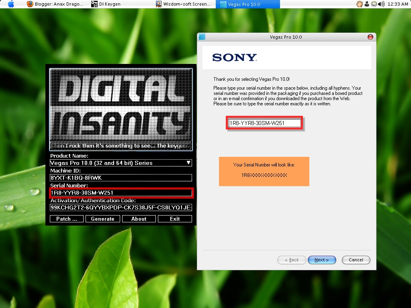Switch to Vegas Pro 10.0 taskbar item
The width and height of the screenshot is (411, 308).
point(248,4)
